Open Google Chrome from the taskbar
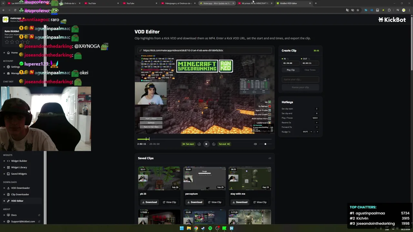This screenshot has width=413, height=232. point(196,228)
